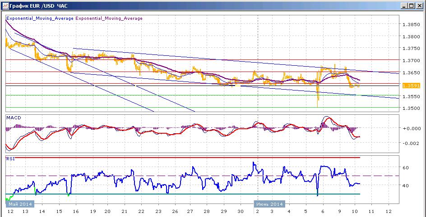
Task: Click the 60 RSI axis label
Action: pos(406,167)
